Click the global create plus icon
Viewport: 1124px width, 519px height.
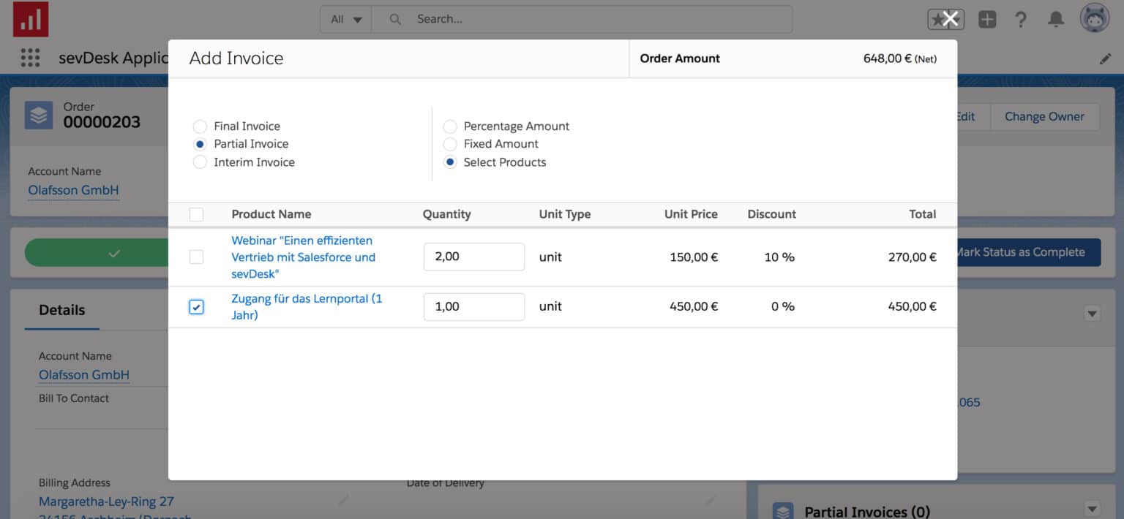pyautogui.click(x=987, y=19)
